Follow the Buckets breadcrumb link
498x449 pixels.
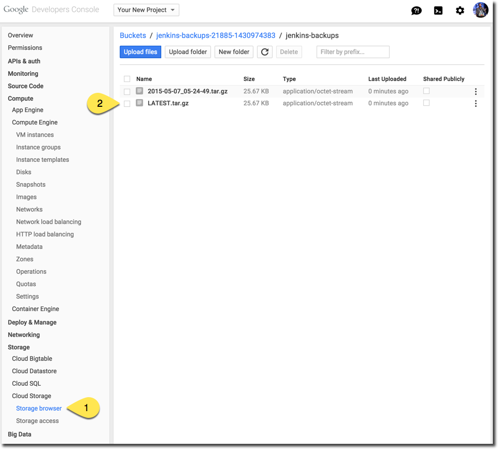pyautogui.click(x=133, y=35)
